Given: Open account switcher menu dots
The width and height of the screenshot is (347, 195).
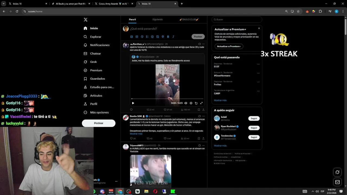Looking at the screenshot, I should pos(116,181).
